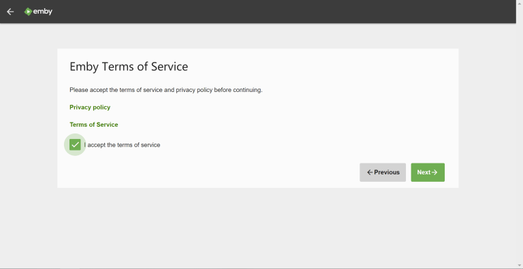Image resolution: width=523 pixels, height=269 pixels.
Task: Click the scroll-down arrow at page corner
Action: pyautogui.click(x=520, y=266)
